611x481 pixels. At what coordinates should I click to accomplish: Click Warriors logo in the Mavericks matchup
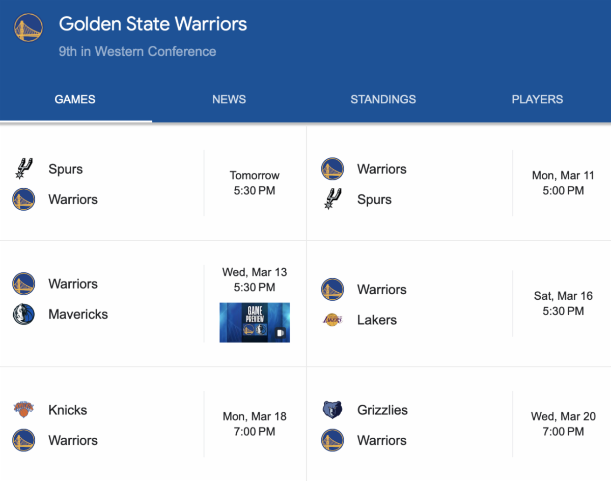pos(24,284)
